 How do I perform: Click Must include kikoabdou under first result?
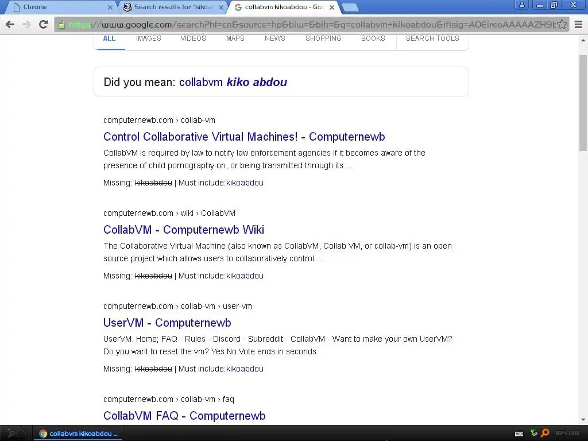(x=245, y=183)
